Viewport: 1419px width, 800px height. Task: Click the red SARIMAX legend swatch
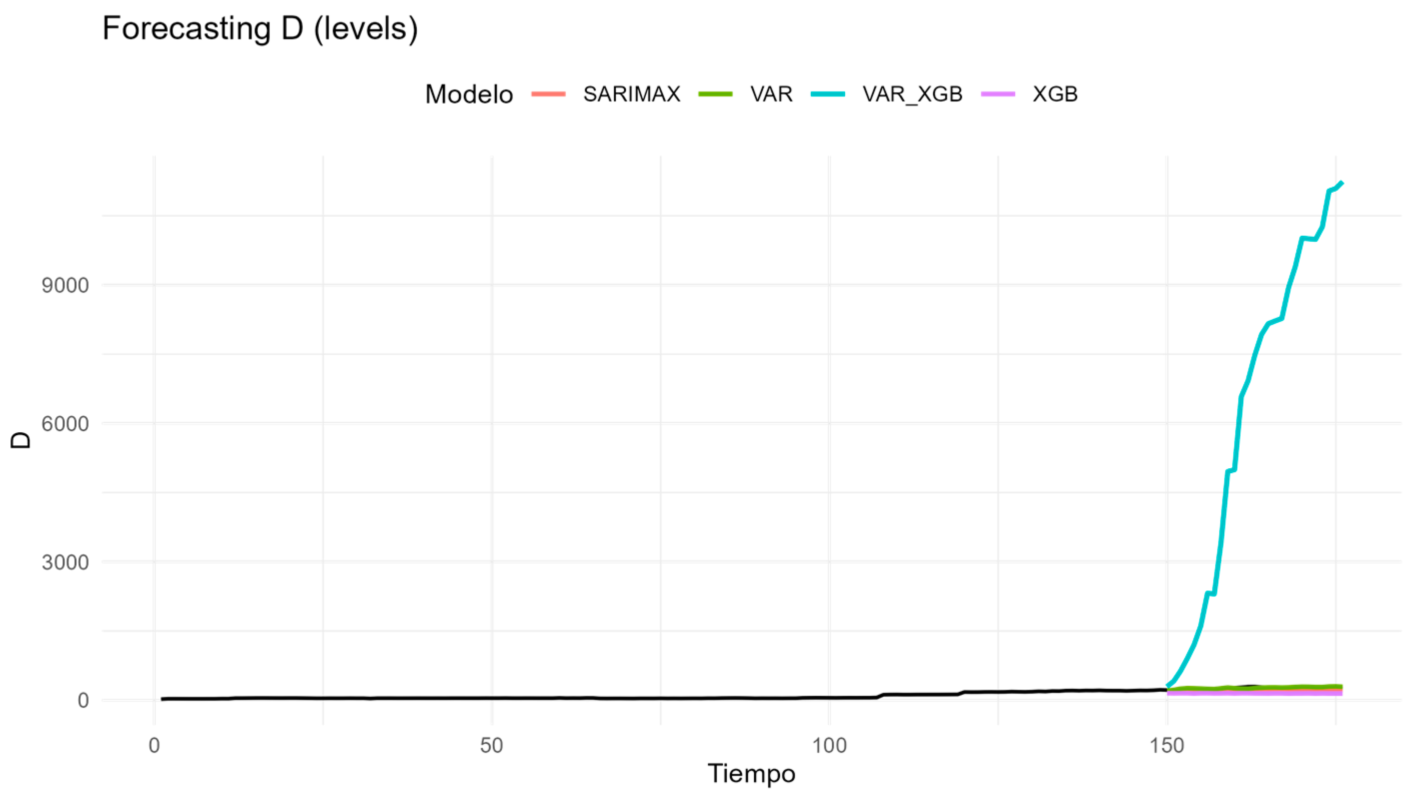click(548, 94)
